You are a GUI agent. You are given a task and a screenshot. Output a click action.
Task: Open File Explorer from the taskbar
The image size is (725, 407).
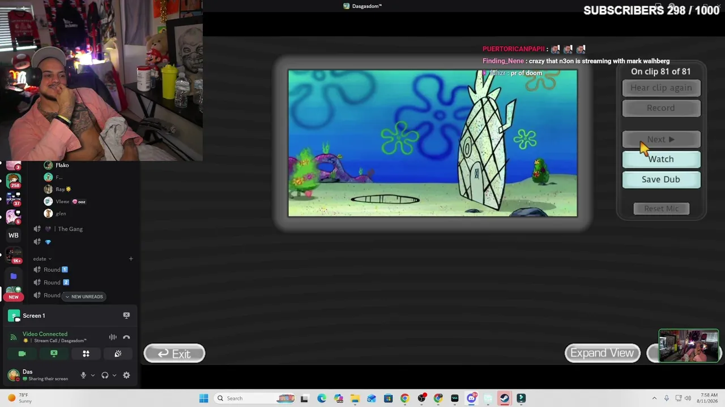pyautogui.click(x=355, y=398)
